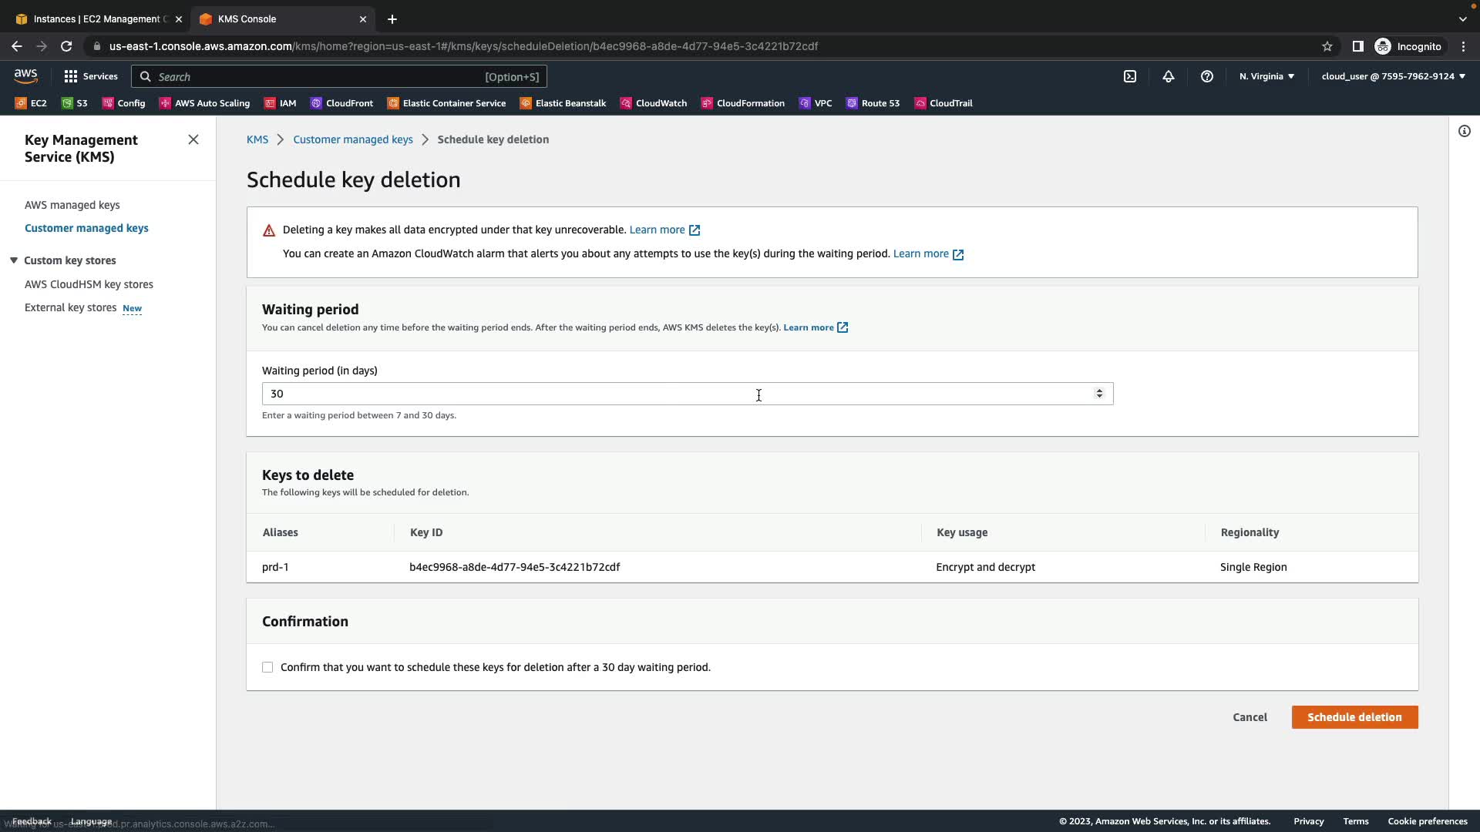Click the AWS console Search field

(339, 76)
